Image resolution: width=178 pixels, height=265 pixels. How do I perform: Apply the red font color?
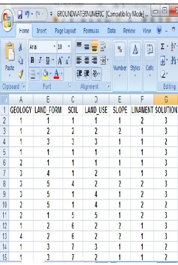56,74
